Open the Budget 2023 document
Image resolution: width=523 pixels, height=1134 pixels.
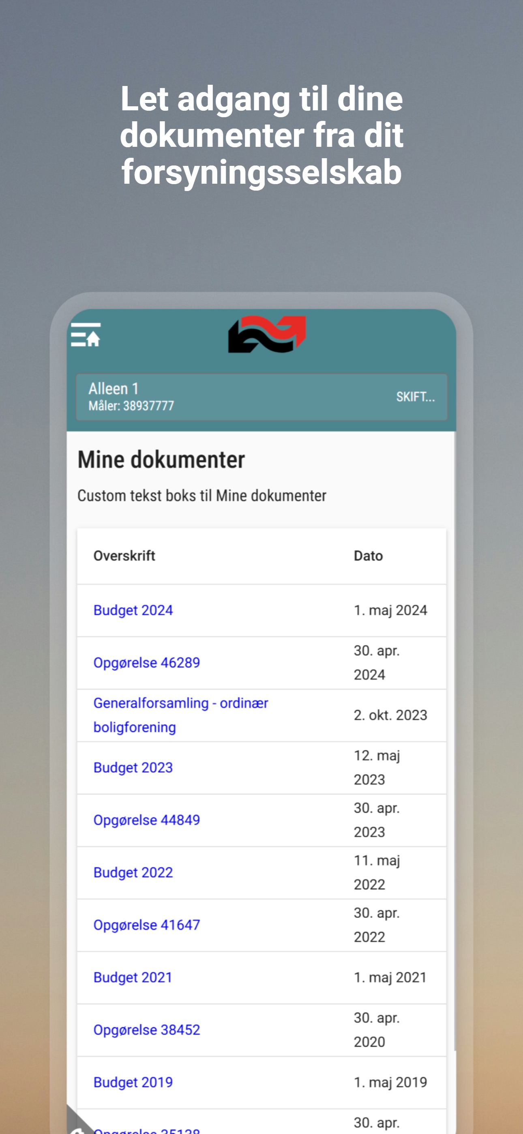click(x=133, y=767)
